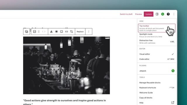Click the drag handle dots icon

(39, 32)
